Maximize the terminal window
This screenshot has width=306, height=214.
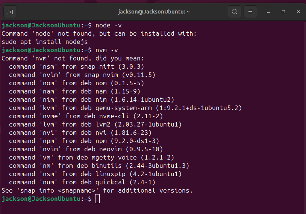tap(283, 12)
